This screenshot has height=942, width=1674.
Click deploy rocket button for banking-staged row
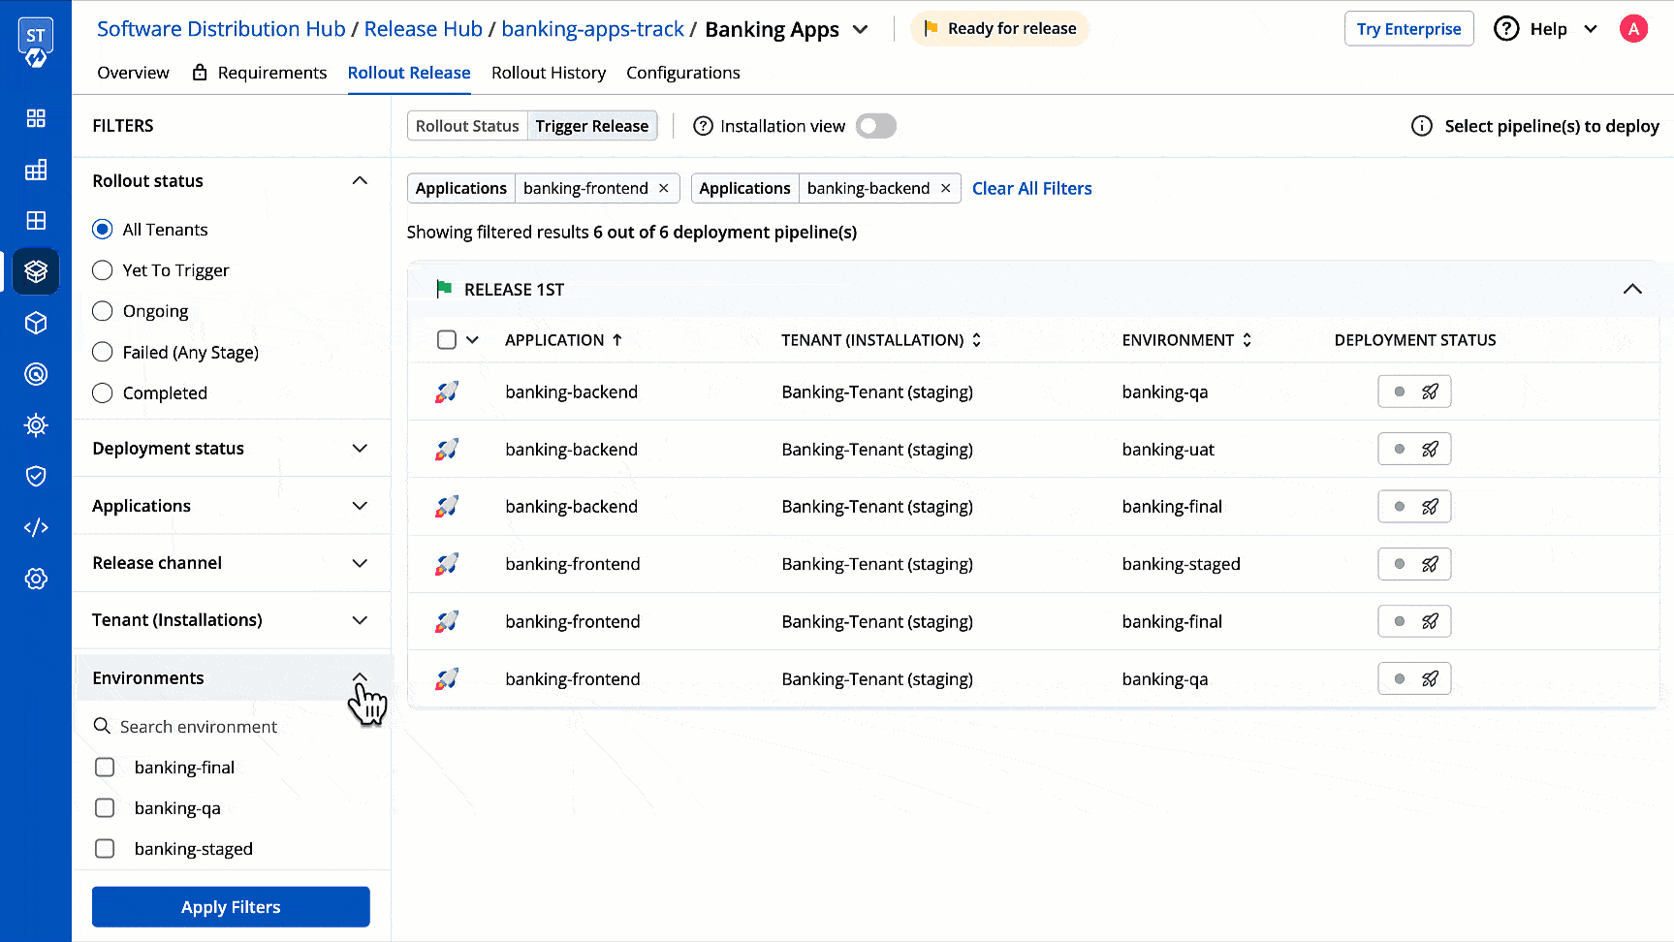click(1429, 564)
